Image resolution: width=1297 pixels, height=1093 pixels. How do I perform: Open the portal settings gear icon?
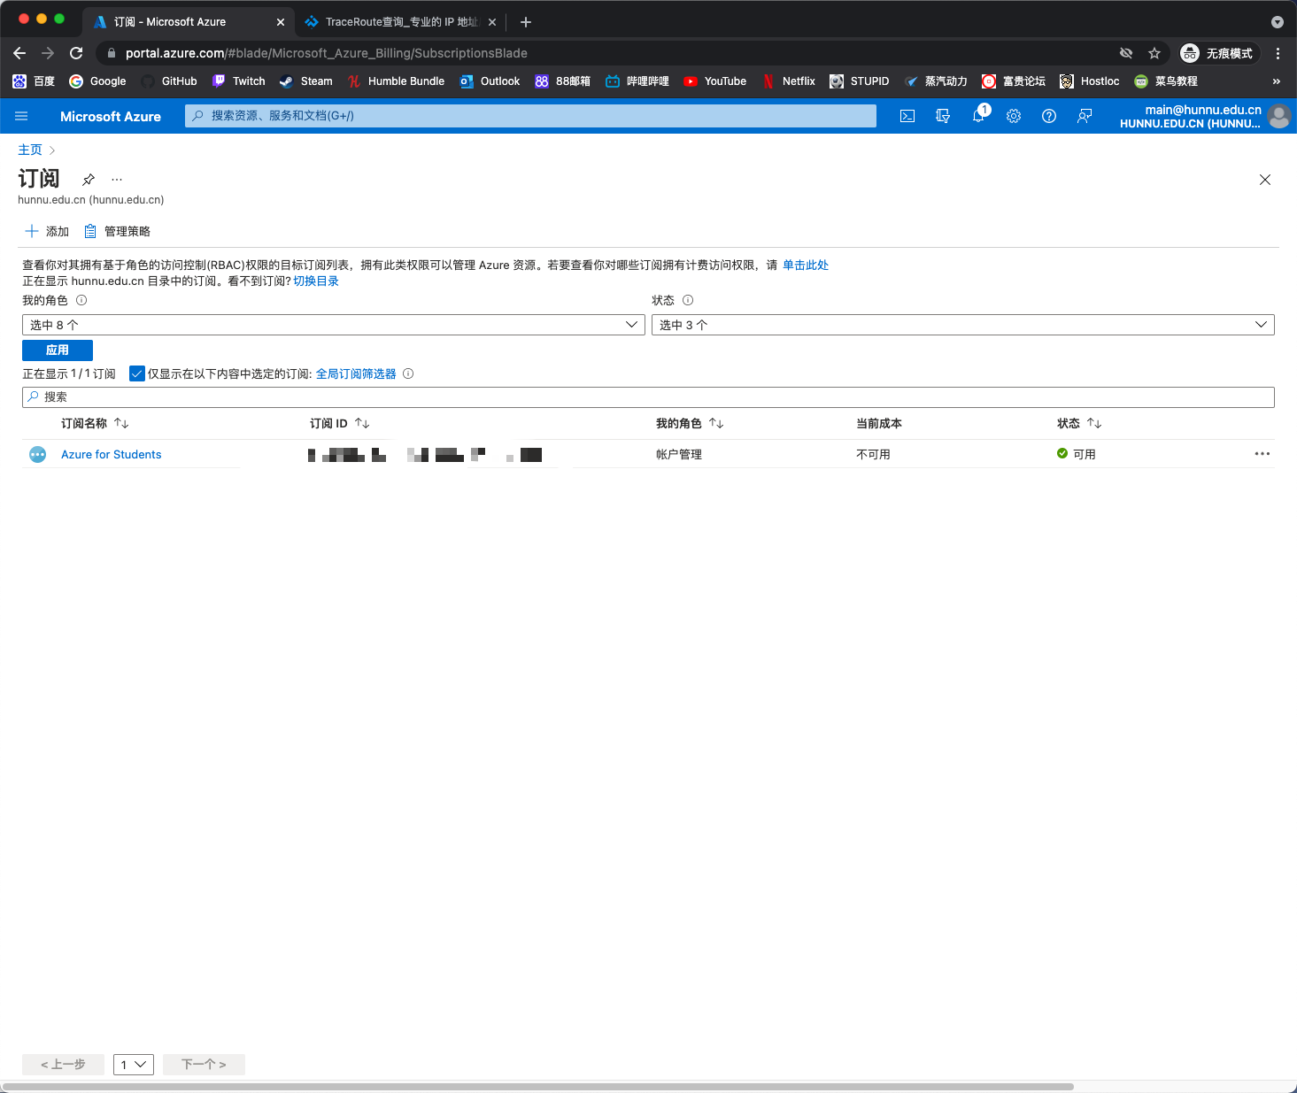1014,116
